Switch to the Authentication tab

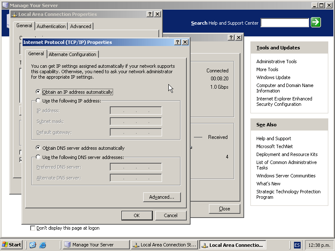coord(51,26)
